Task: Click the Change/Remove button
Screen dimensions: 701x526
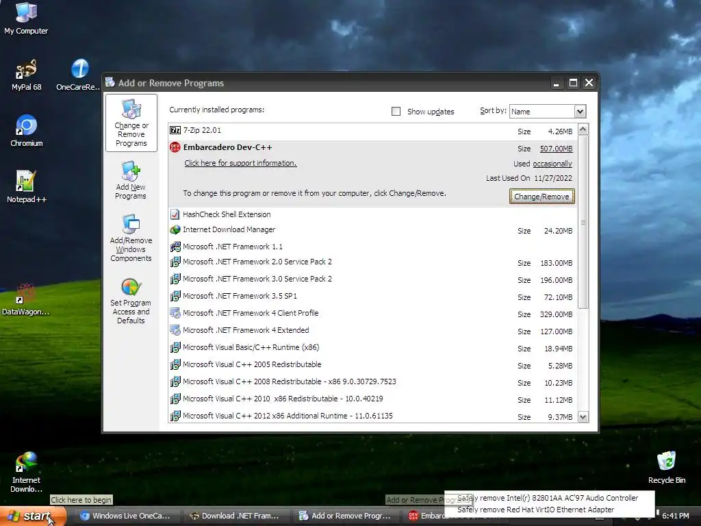Action: [x=541, y=197]
